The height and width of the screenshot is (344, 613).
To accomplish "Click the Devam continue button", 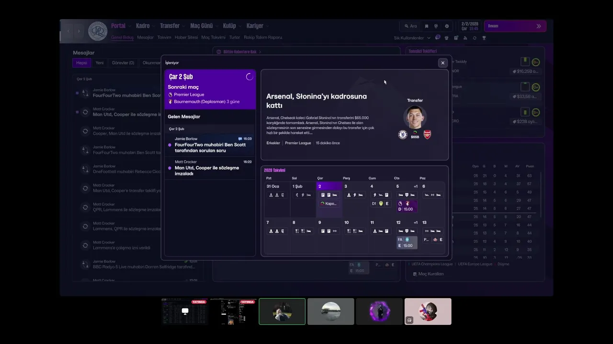I will (515, 26).
